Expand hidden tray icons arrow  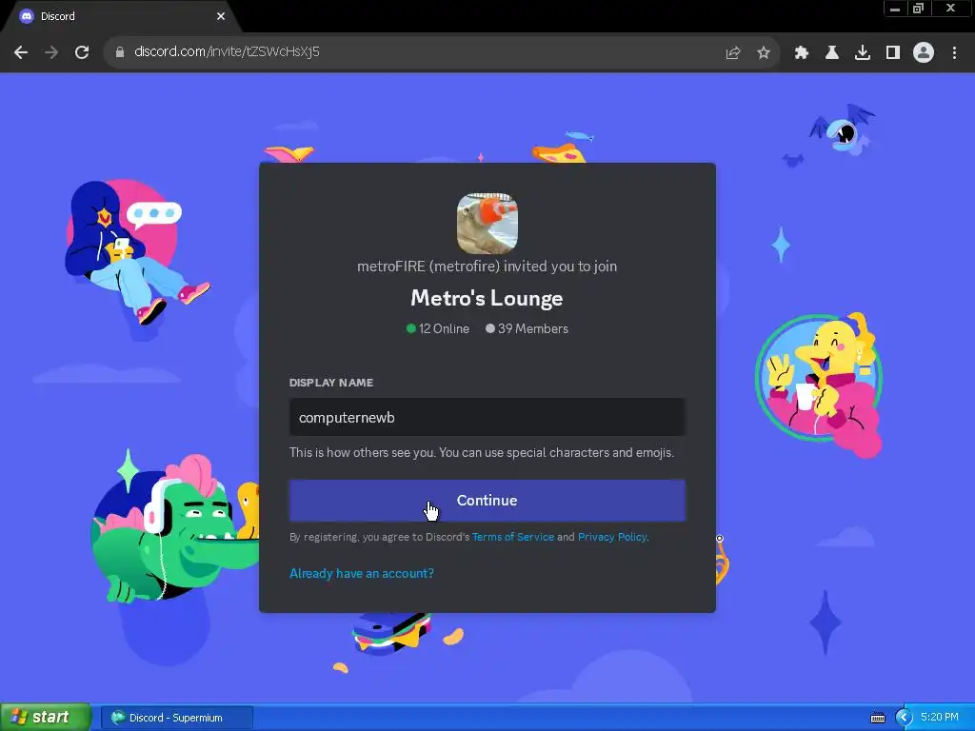click(x=904, y=718)
